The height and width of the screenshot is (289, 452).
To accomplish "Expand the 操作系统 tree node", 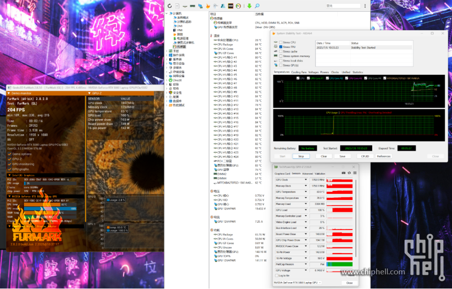I will [167, 55].
